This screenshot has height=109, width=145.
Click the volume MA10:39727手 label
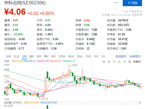[49, 103]
